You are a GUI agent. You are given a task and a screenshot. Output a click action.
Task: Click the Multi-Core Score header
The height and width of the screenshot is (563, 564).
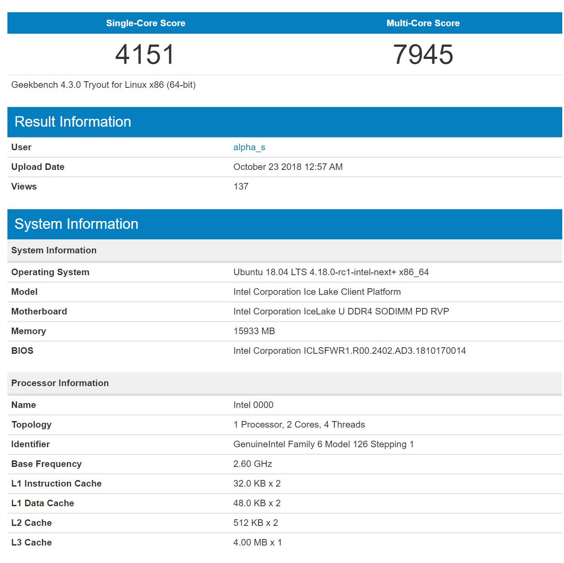coord(423,23)
